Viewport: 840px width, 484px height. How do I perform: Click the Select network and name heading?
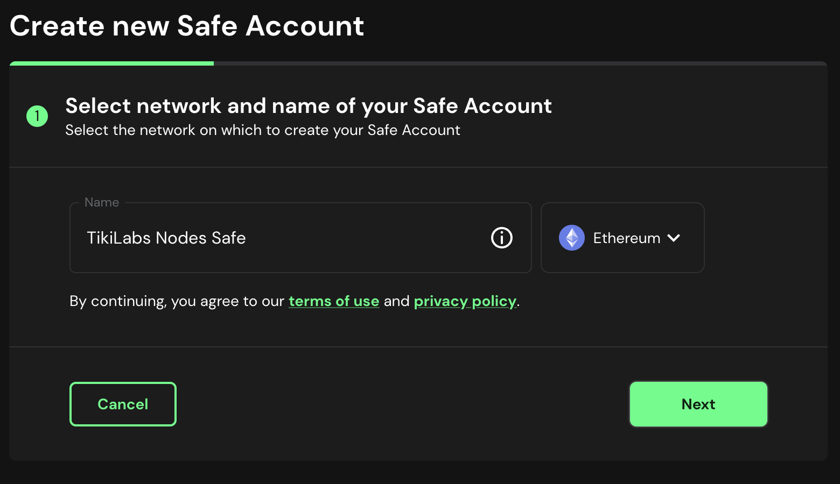pos(308,106)
